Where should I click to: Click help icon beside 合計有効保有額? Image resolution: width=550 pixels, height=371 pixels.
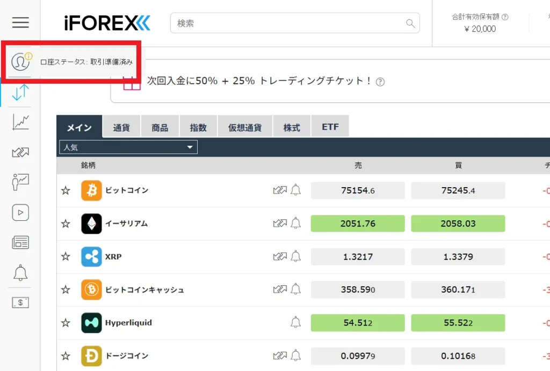505,17
